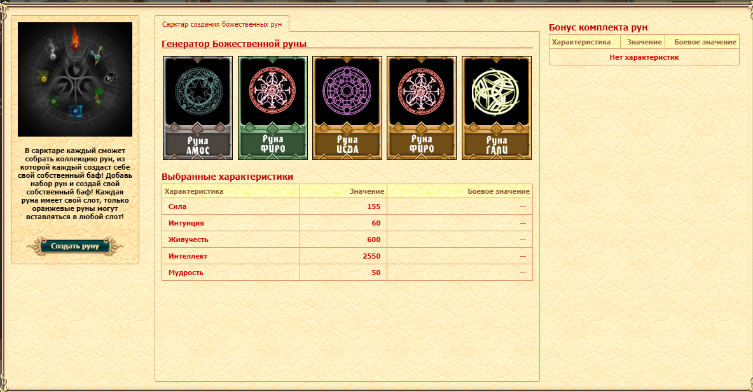This screenshot has height=392, width=753.
Task: Select the green-framed Руна ФИРО card
Action: pos(272,107)
